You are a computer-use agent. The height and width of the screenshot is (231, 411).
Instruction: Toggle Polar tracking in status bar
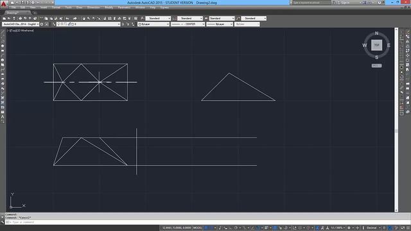[x=236, y=228]
